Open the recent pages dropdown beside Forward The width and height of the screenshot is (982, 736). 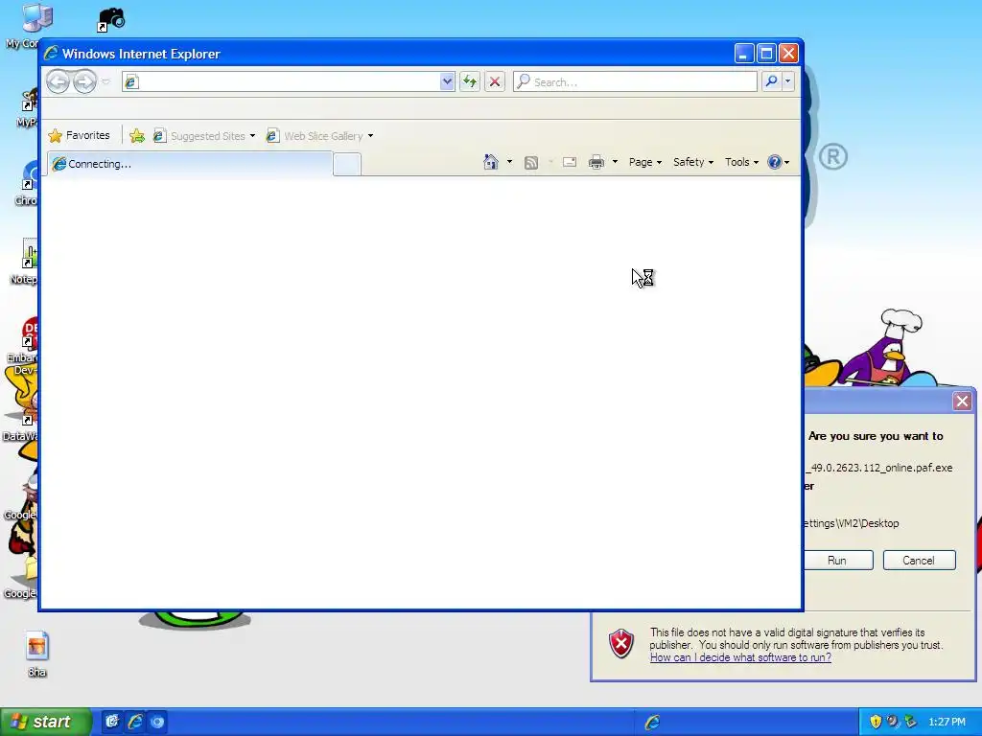[x=105, y=82]
